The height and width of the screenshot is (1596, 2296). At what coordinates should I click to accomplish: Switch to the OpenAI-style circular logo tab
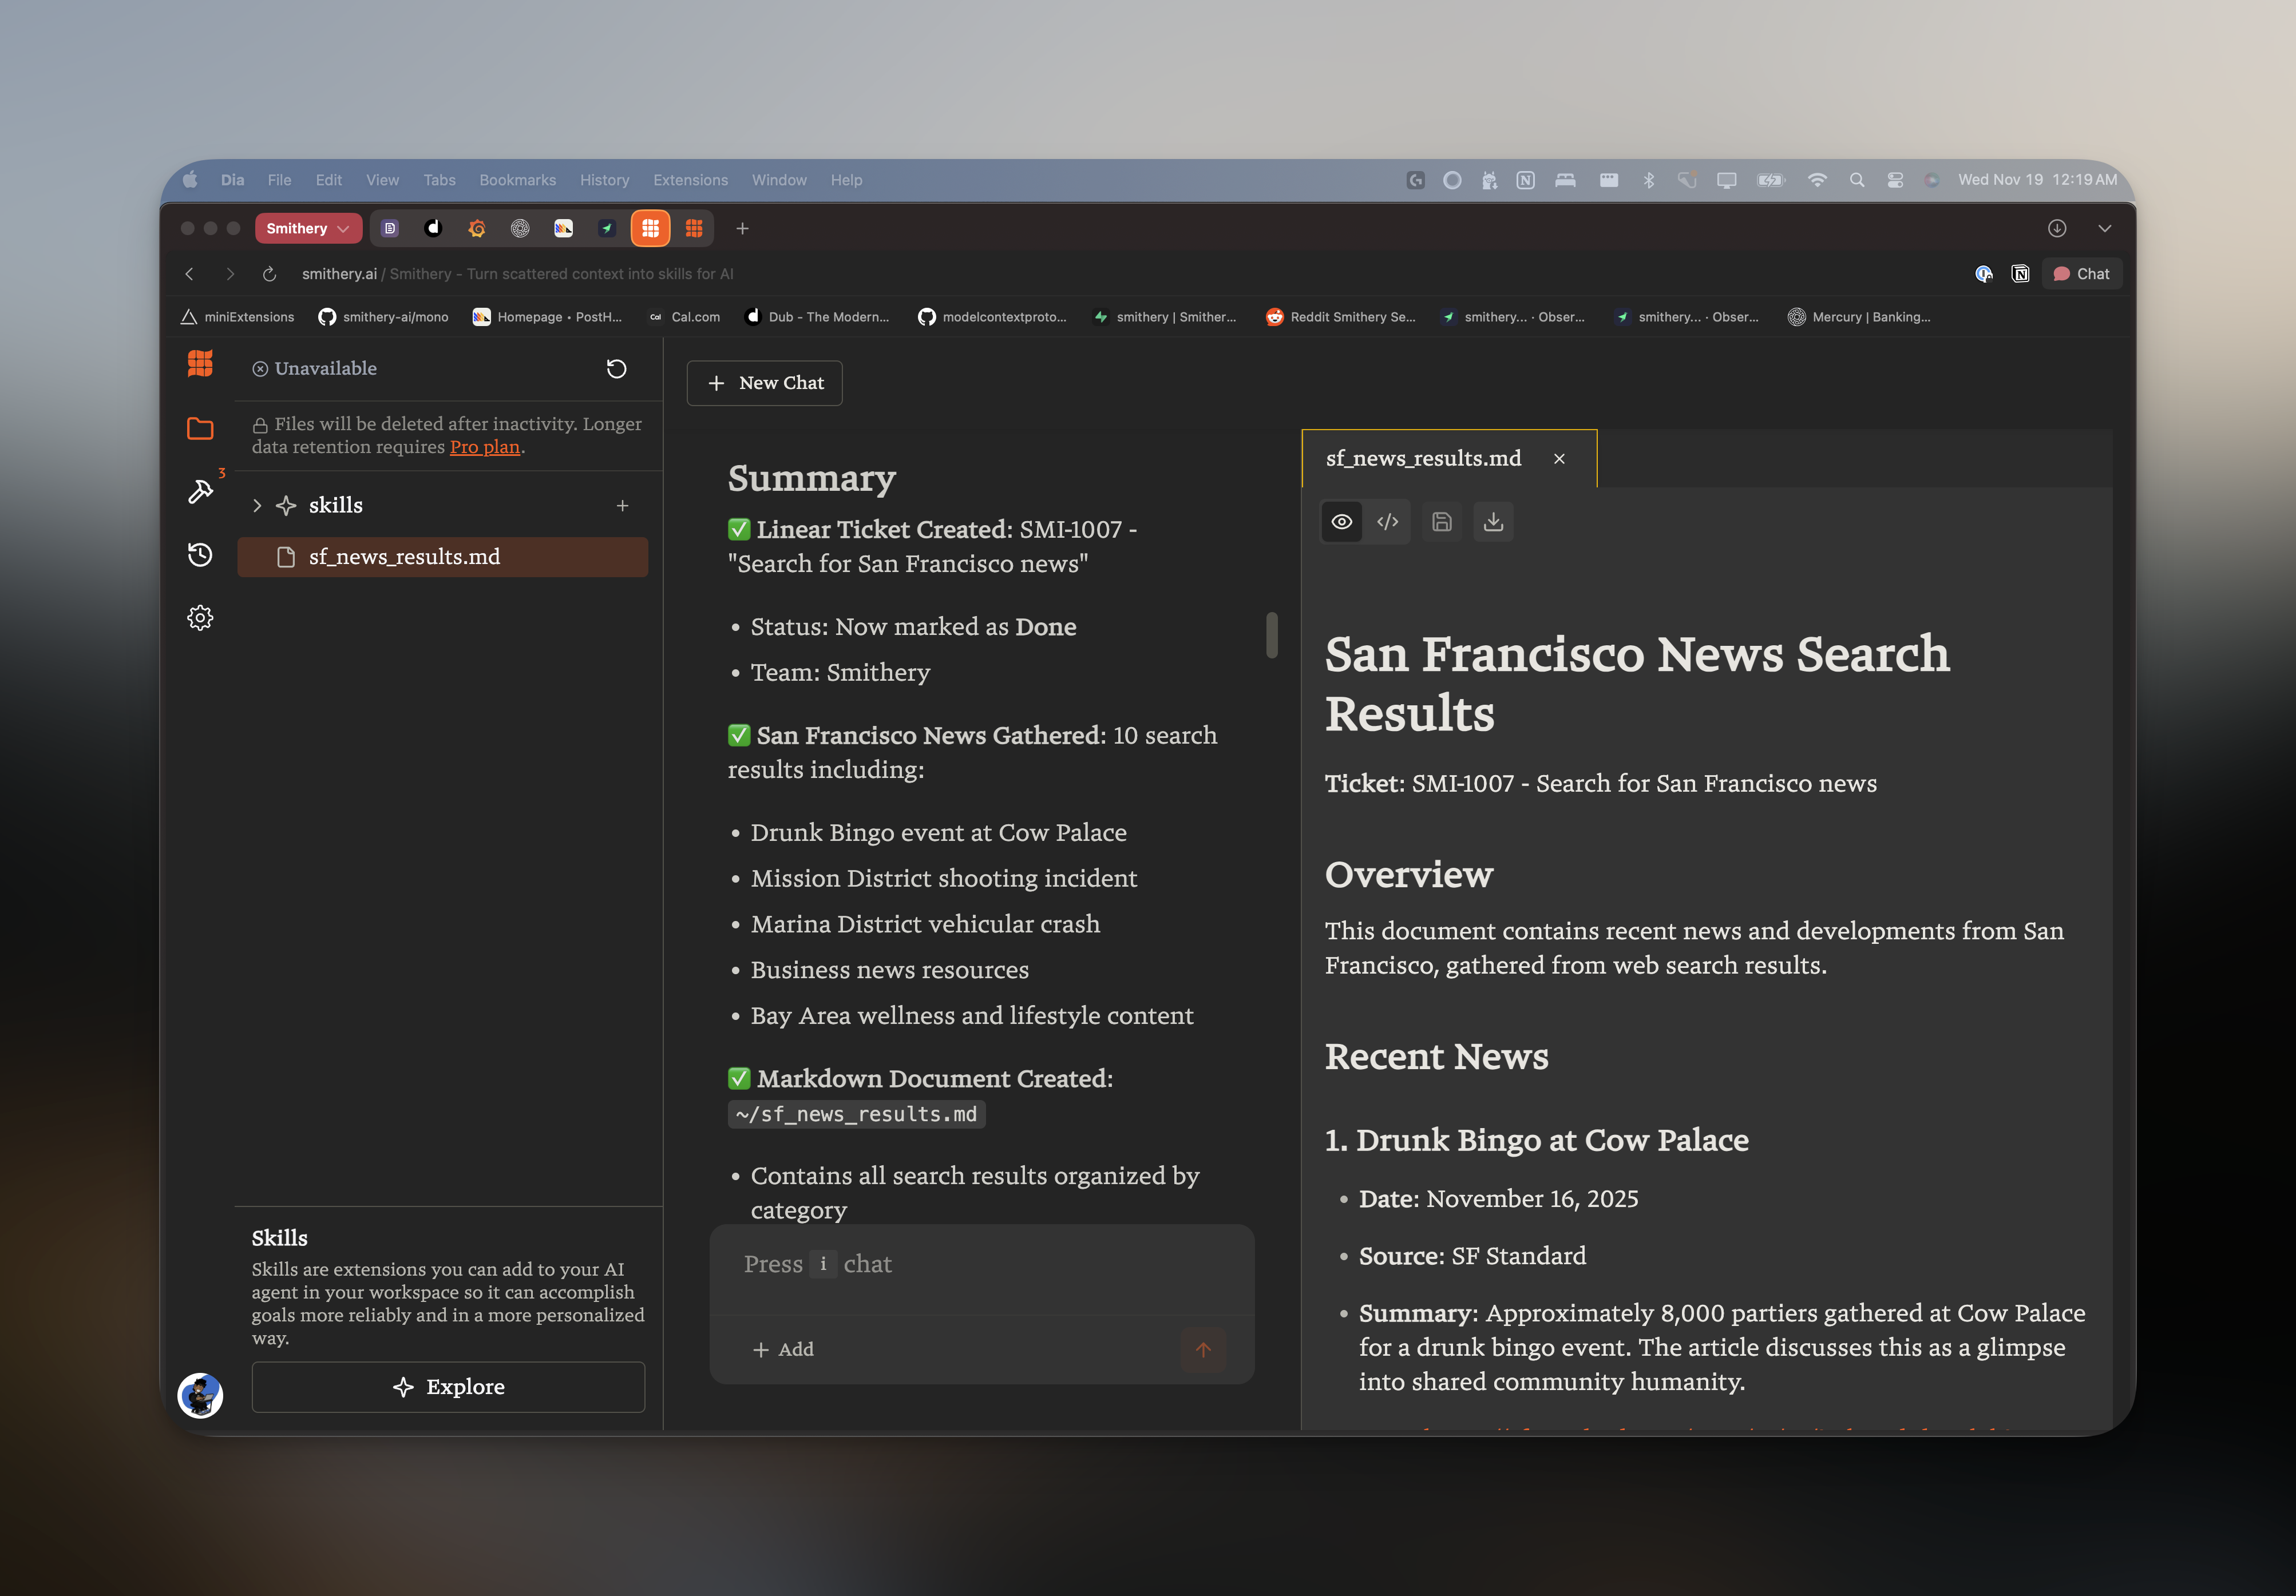tap(520, 229)
